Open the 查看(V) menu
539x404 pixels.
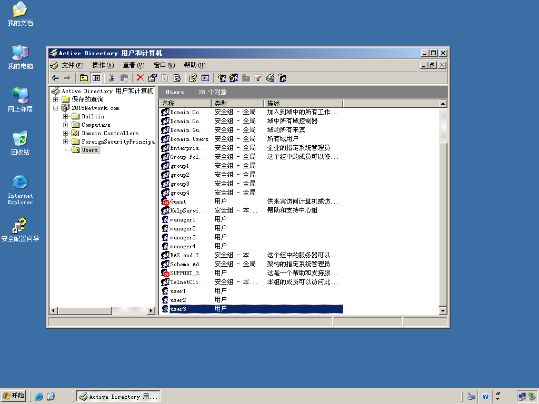tap(134, 65)
